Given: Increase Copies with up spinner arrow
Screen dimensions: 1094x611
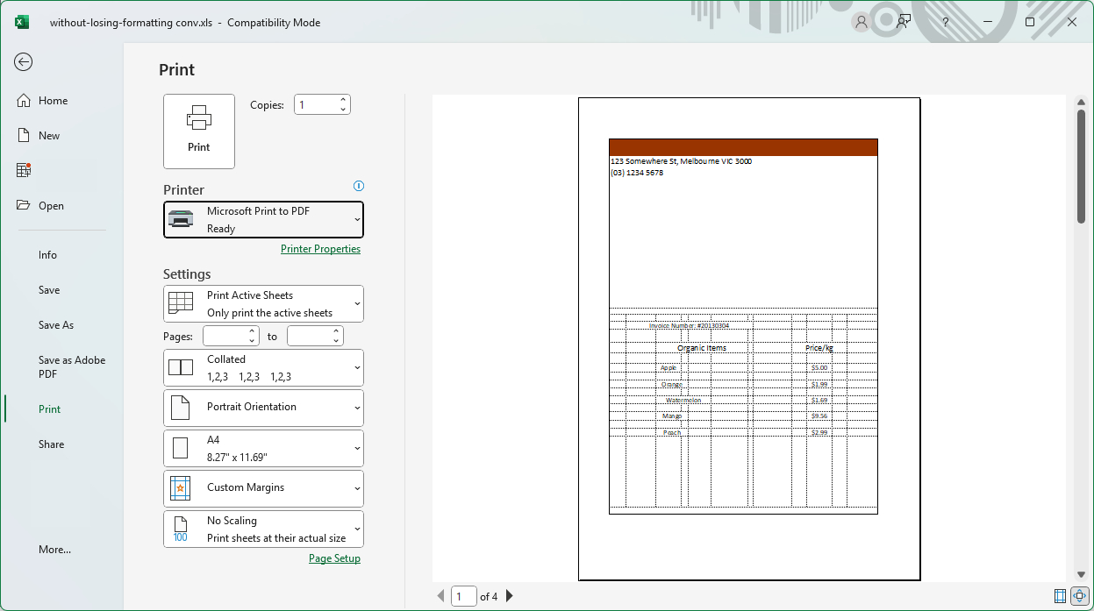Looking at the screenshot, I should [x=343, y=100].
